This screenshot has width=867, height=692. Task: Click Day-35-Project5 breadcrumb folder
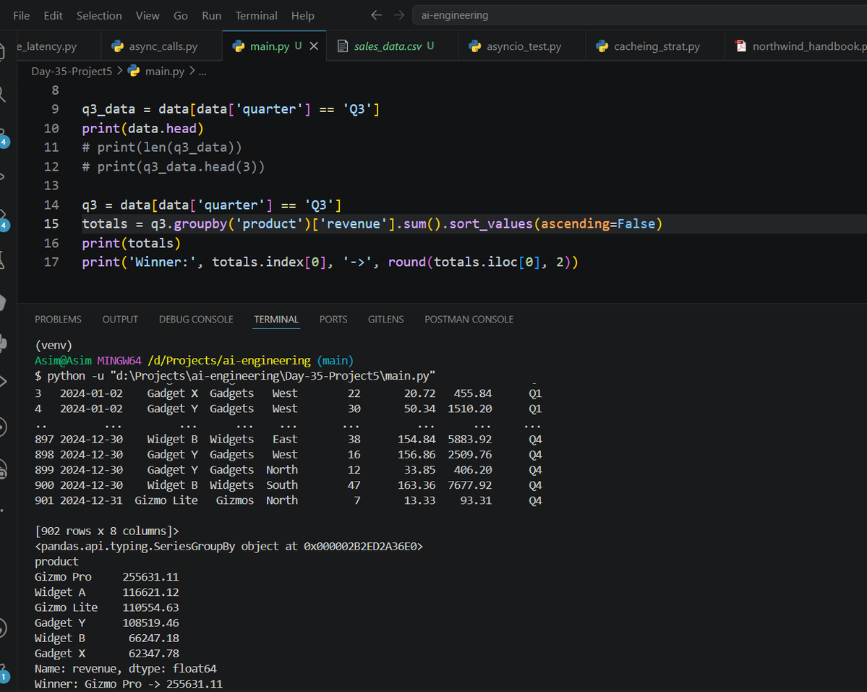click(72, 72)
